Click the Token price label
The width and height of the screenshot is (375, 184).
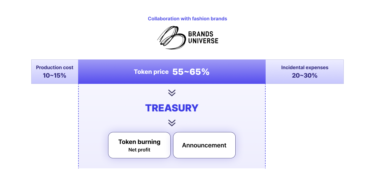(x=151, y=72)
